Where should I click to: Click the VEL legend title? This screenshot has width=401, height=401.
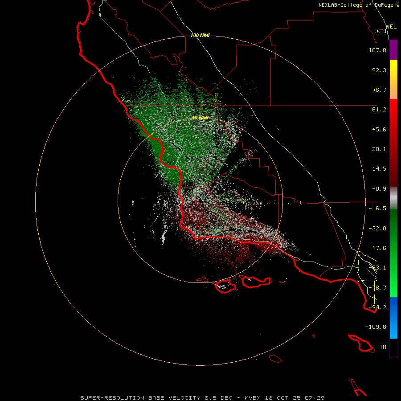[391, 26]
